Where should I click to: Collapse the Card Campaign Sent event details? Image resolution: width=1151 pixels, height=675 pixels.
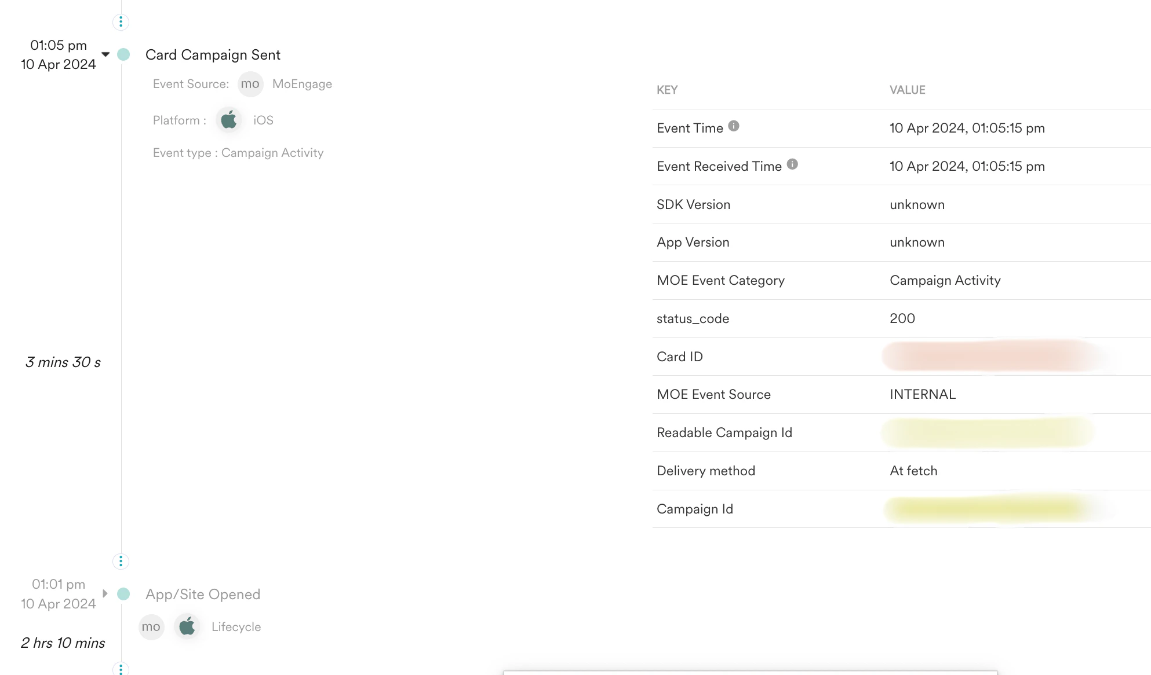tap(105, 54)
